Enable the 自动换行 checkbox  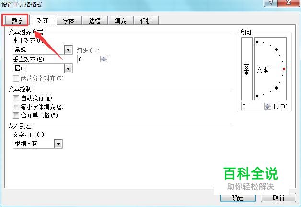click(16, 98)
